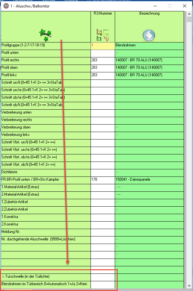Click the Türschwelle (in der Türlichte) input field

pos(103,277)
